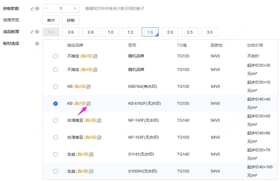
Task: Open PDF icon for S1000H row
Action: [x=92, y=171]
